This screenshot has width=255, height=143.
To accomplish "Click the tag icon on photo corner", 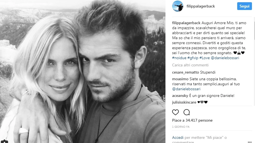I will tap(4, 141).
